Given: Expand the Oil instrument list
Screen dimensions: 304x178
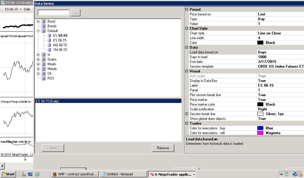Looking at the screenshot, I should point(38,74).
